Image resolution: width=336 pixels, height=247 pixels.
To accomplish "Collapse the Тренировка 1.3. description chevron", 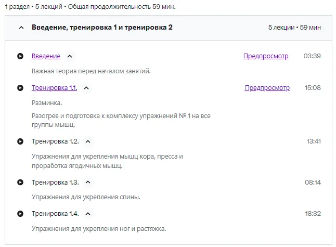I will pos(88,182).
